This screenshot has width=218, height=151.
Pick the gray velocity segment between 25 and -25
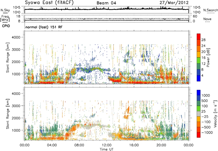[x=199, y=114]
